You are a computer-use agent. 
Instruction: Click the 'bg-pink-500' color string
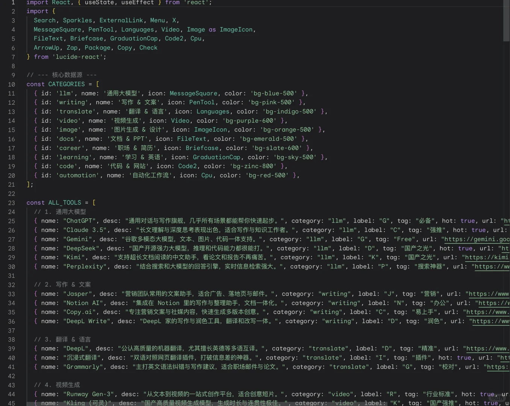pyautogui.click(x=271, y=102)
